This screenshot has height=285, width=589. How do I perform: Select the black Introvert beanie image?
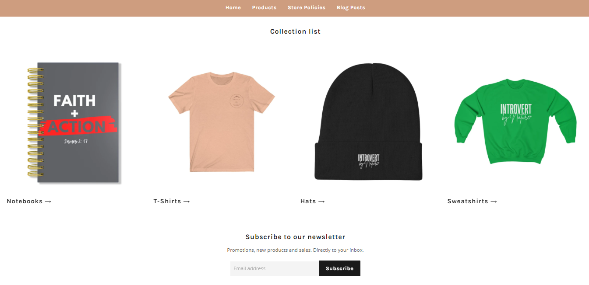tap(368, 122)
